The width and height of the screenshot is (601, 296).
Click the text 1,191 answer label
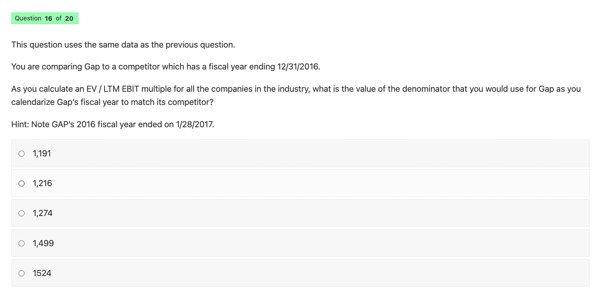pos(42,153)
